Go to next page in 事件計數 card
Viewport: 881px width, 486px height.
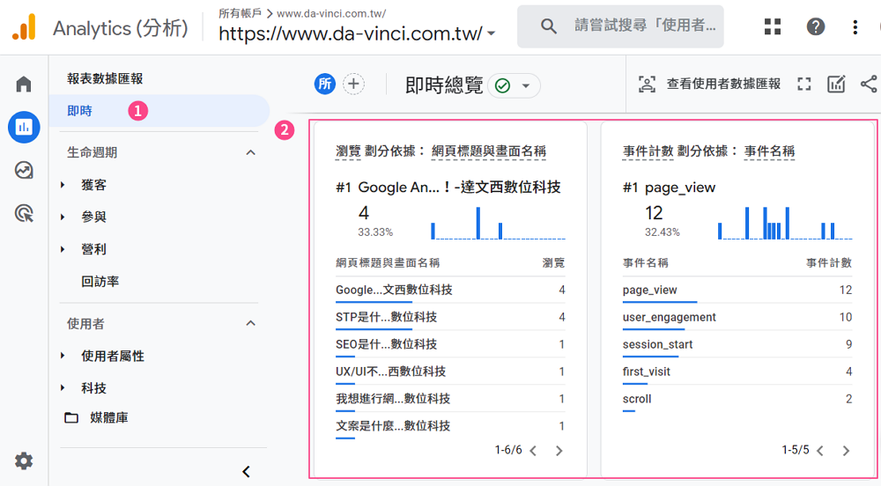click(x=846, y=451)
